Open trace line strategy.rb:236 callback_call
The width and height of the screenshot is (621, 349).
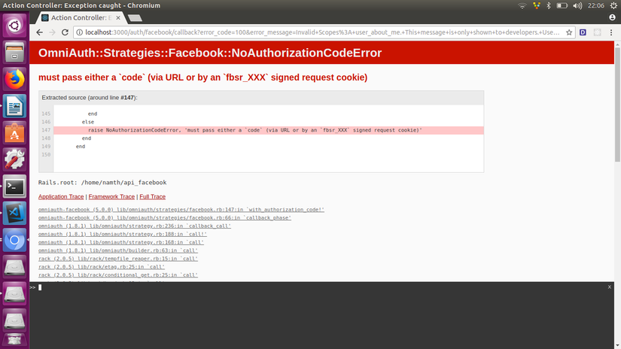click(135, 226)
